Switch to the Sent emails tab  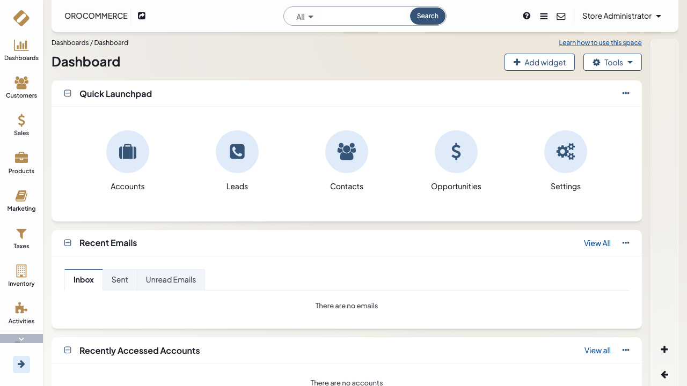pyautogui.click(x=120, y=280)
